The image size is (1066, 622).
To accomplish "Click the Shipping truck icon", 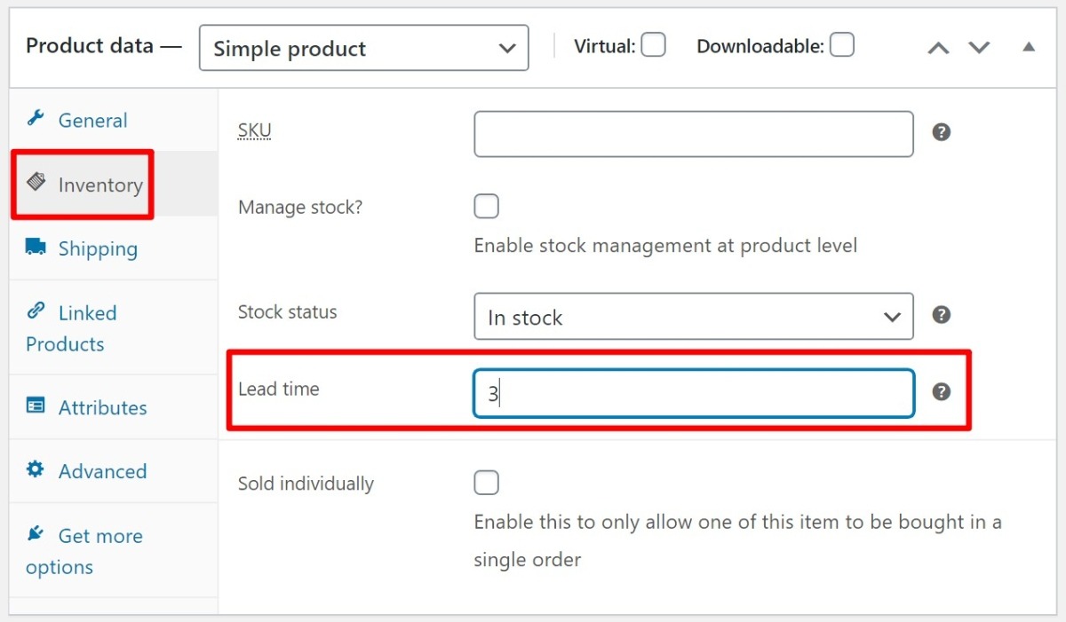I will [36, 248].
